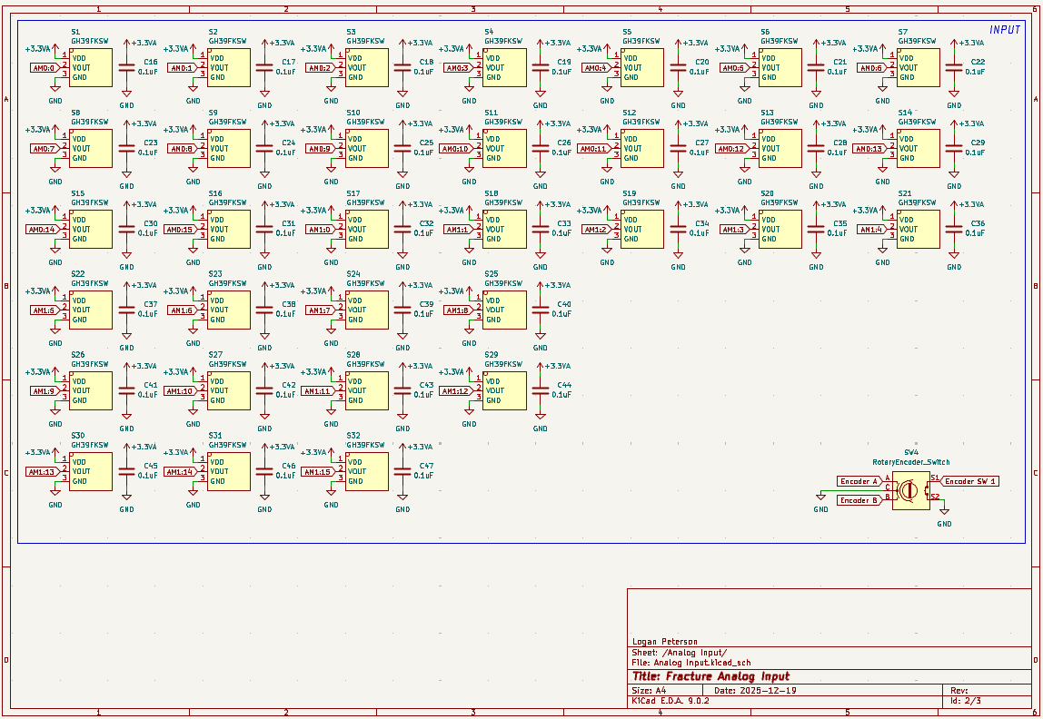Click the Encoder A signal label
The height and width of the screenshot is (719, 1043).
[858, 481]
